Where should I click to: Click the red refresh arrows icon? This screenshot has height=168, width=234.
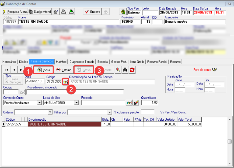pyautogui.click(x=132, y=70)
